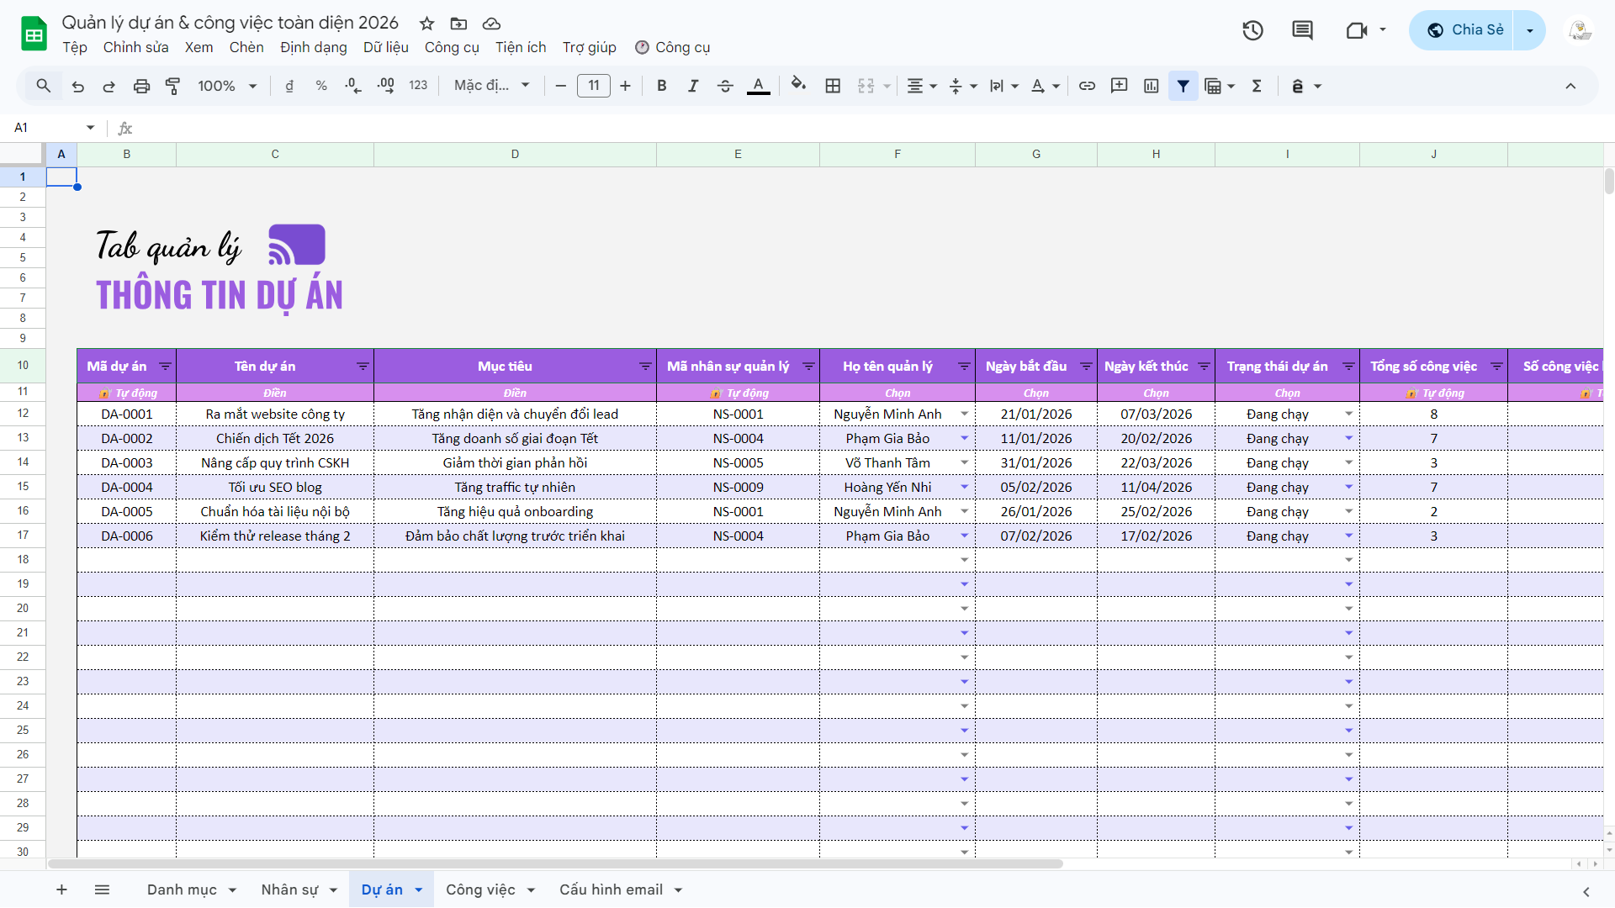The height and width of the screenshot is (908, 1615).
Task: Open the Định dạng menu
Action: click(x=313, y=47)
